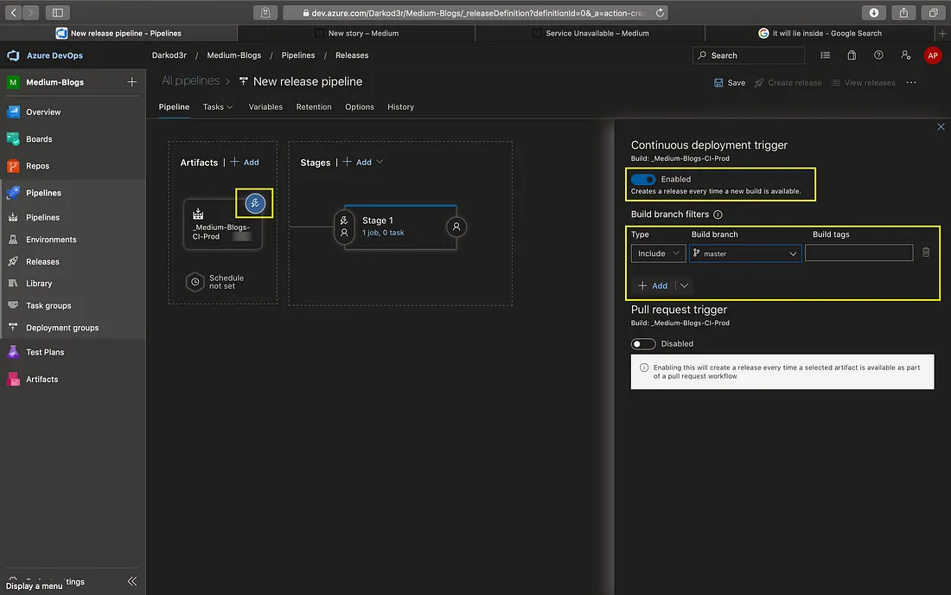Viewport: 951px width, 595px height.
Task: Enable the Pull request trigger toggle
Action: click(643, 344)
